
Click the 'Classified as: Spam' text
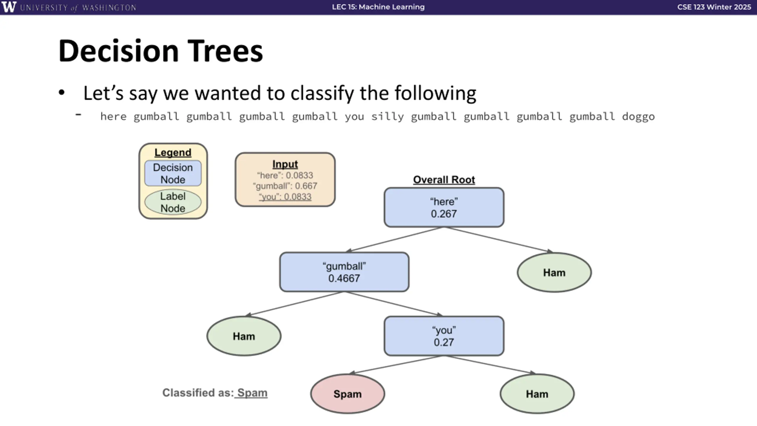(x=215, y=393)
